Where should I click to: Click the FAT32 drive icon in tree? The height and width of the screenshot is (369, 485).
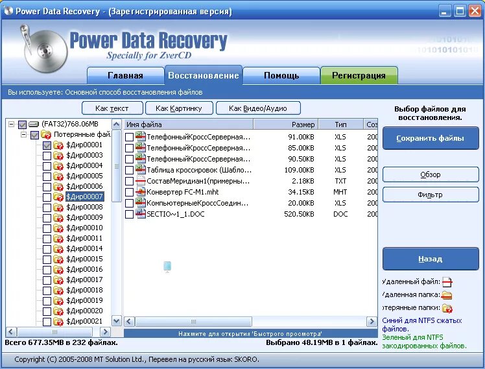pyautogui.click(x=34, y=125)
